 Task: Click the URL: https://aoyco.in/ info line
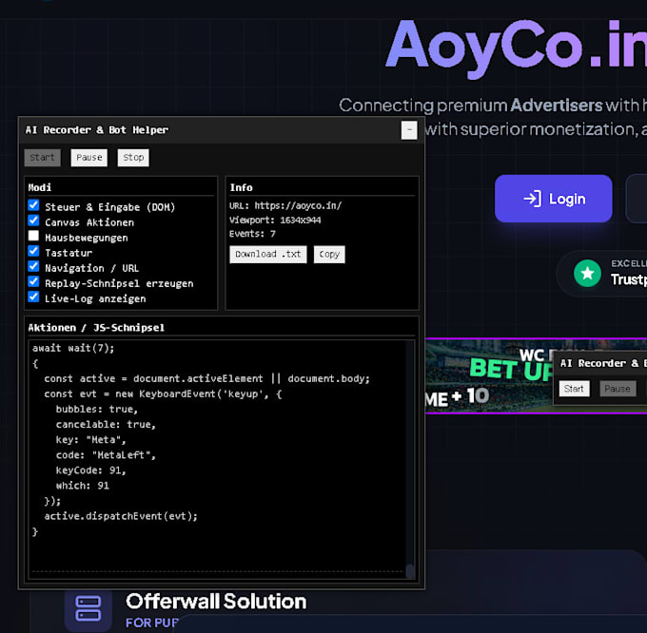tap(285, 205)
